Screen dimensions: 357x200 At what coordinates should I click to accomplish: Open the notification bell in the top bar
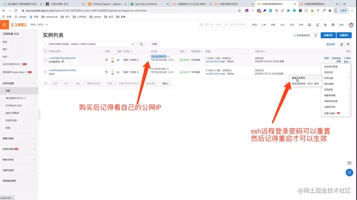tap(317, 25)
